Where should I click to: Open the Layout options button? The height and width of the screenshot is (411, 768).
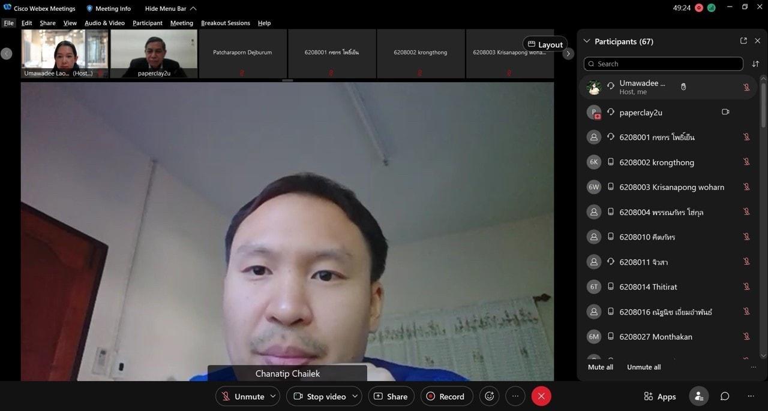[545, 44]
